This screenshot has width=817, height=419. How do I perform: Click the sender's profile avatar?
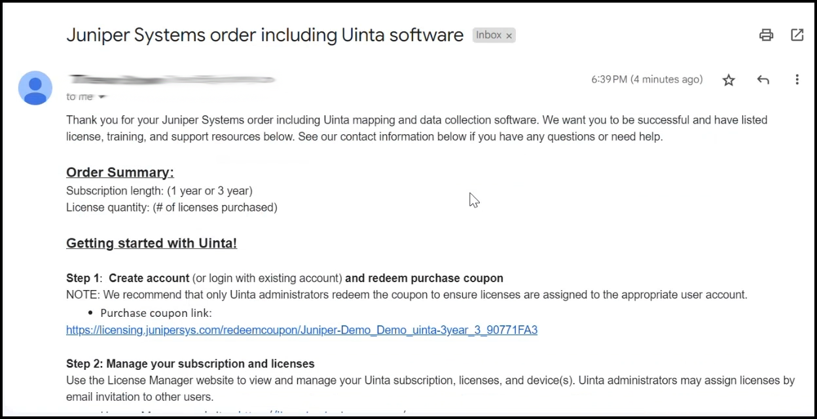[x=35, y=88]
